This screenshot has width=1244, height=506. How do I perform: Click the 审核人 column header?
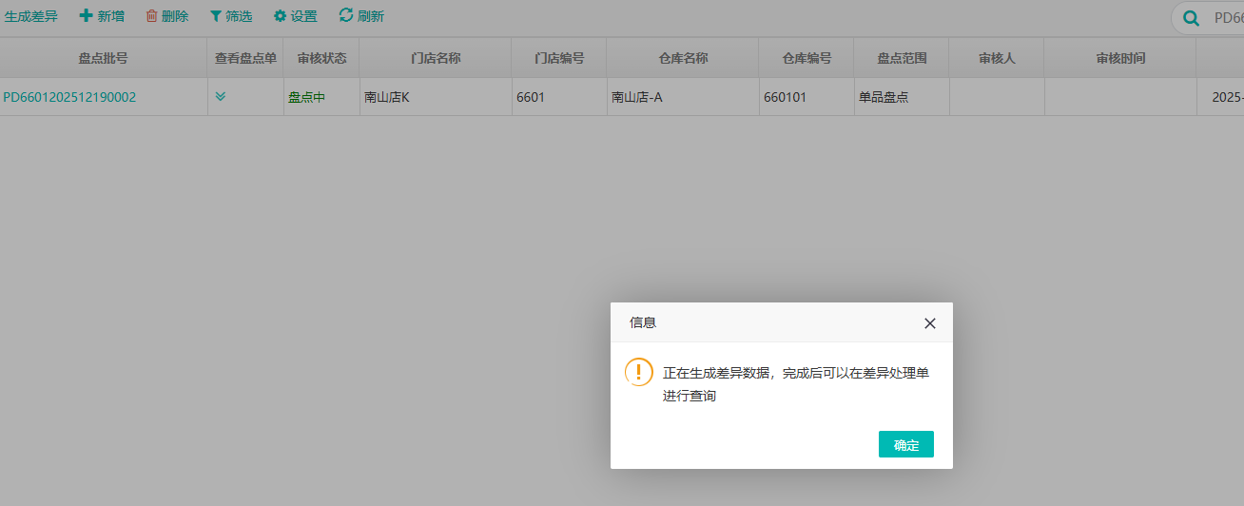click(x=997, y=58)
